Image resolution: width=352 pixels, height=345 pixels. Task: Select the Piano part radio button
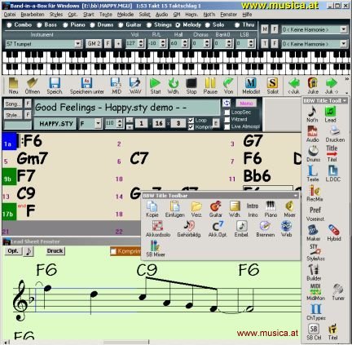tap(65, 25)
